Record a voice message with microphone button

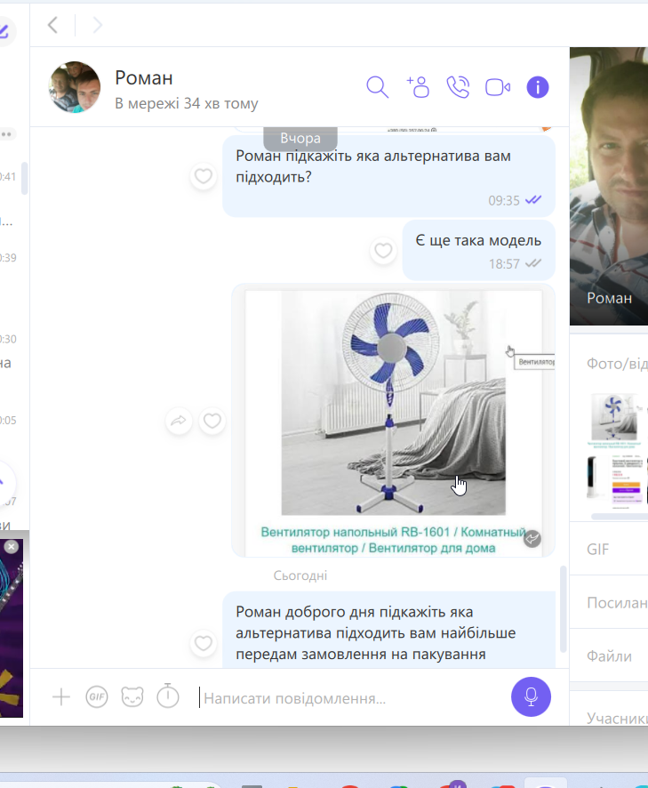pos(531,696)
